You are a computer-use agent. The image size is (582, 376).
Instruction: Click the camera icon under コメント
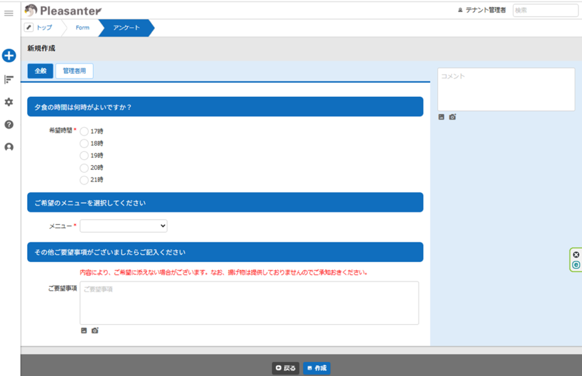[452, 117]
